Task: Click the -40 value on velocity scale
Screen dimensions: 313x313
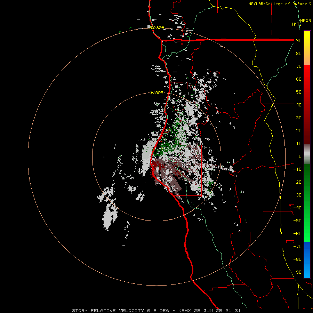Action: tap(297, 208)
